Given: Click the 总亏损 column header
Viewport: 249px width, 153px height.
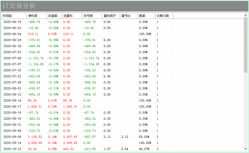Looking at the screenshot, I should 92,16.
